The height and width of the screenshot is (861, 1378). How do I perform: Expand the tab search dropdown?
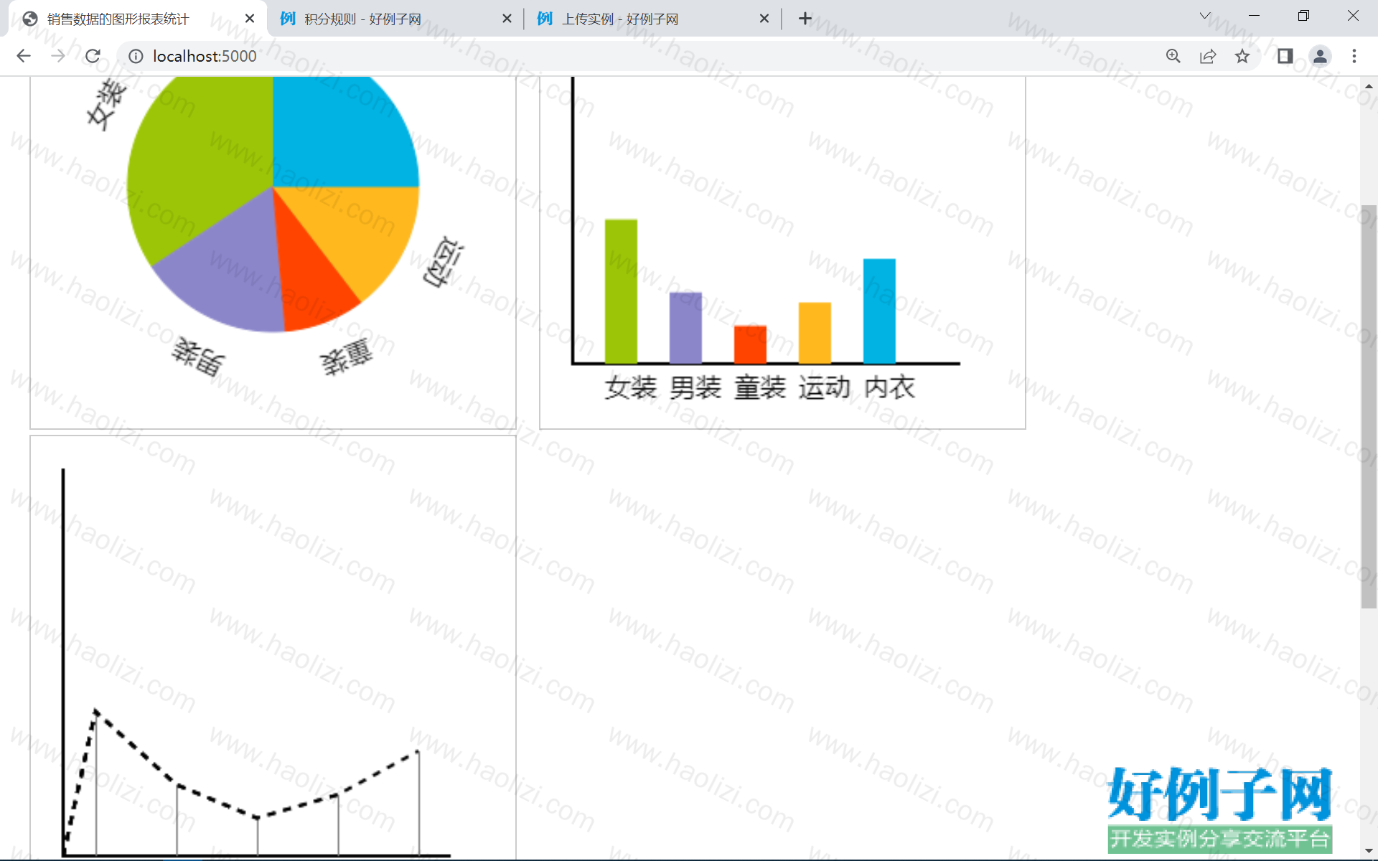tap(1205, 16)
